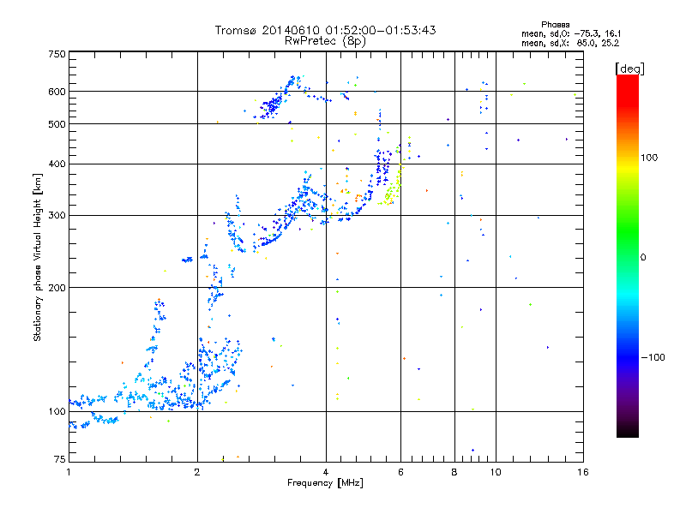The image size is (686, 514).
Task: Click the 'Frequency [MHz]' axis title
Action: (x=325, y=483)
